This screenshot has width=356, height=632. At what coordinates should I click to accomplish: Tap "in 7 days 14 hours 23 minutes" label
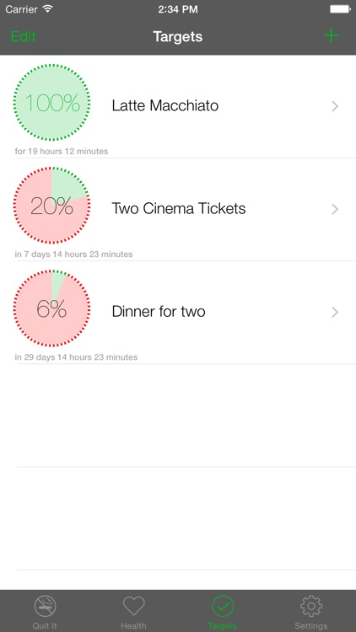point(73,254)
